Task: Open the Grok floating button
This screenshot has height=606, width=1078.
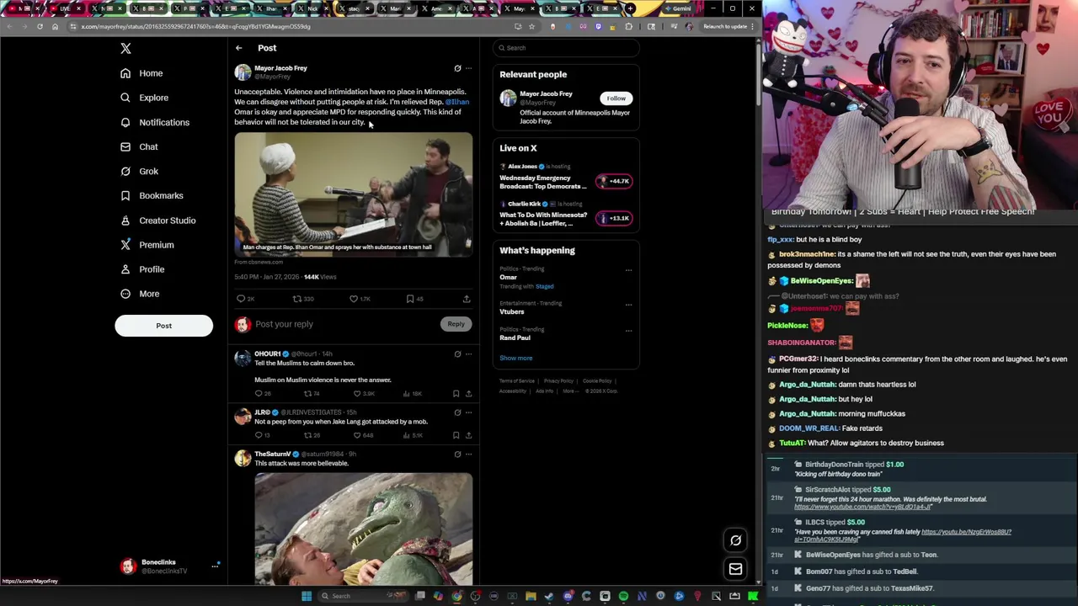Action: click(735, 540)
